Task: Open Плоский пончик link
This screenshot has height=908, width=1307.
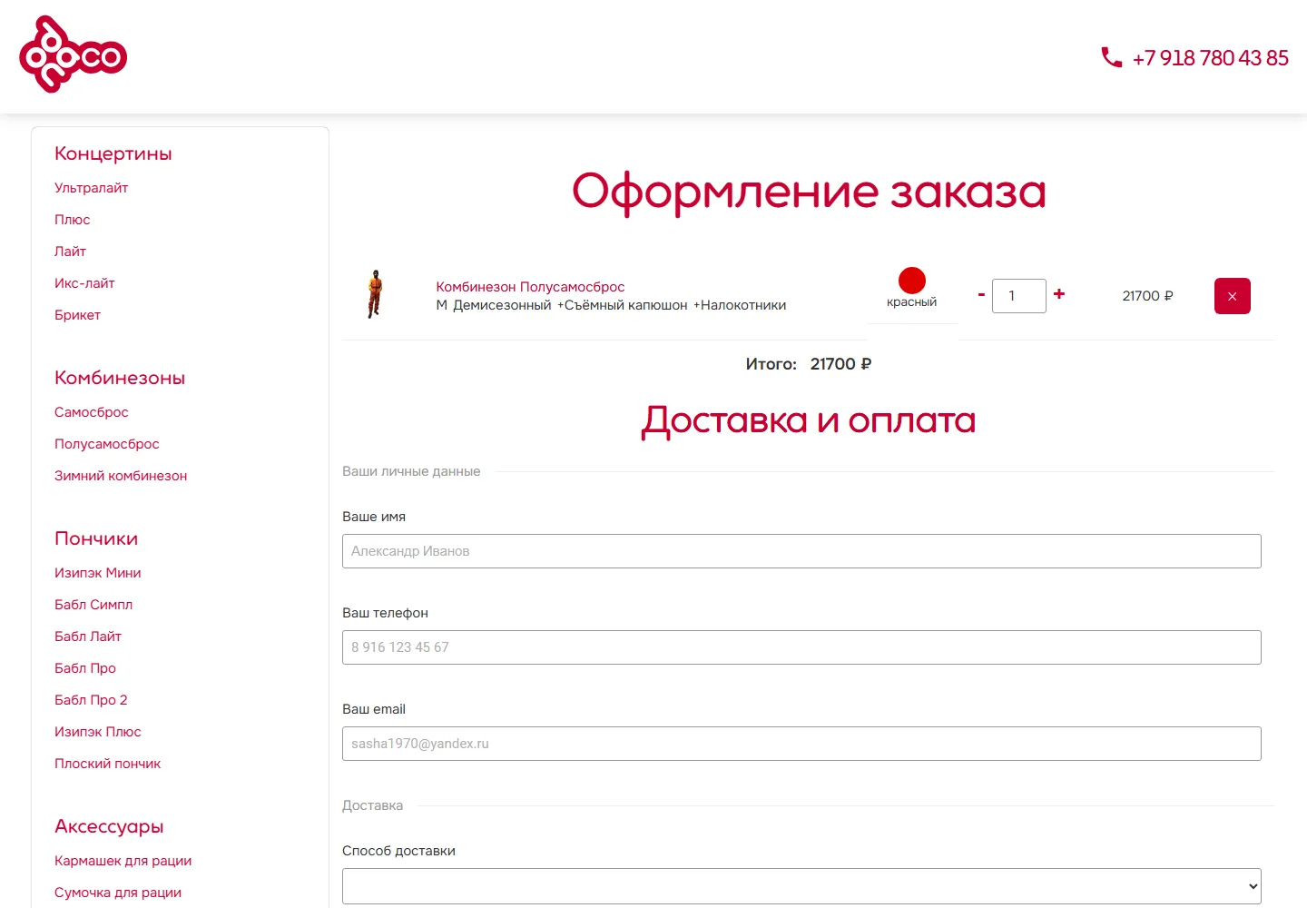Action: pyautogui.click(x=107, y=764)
